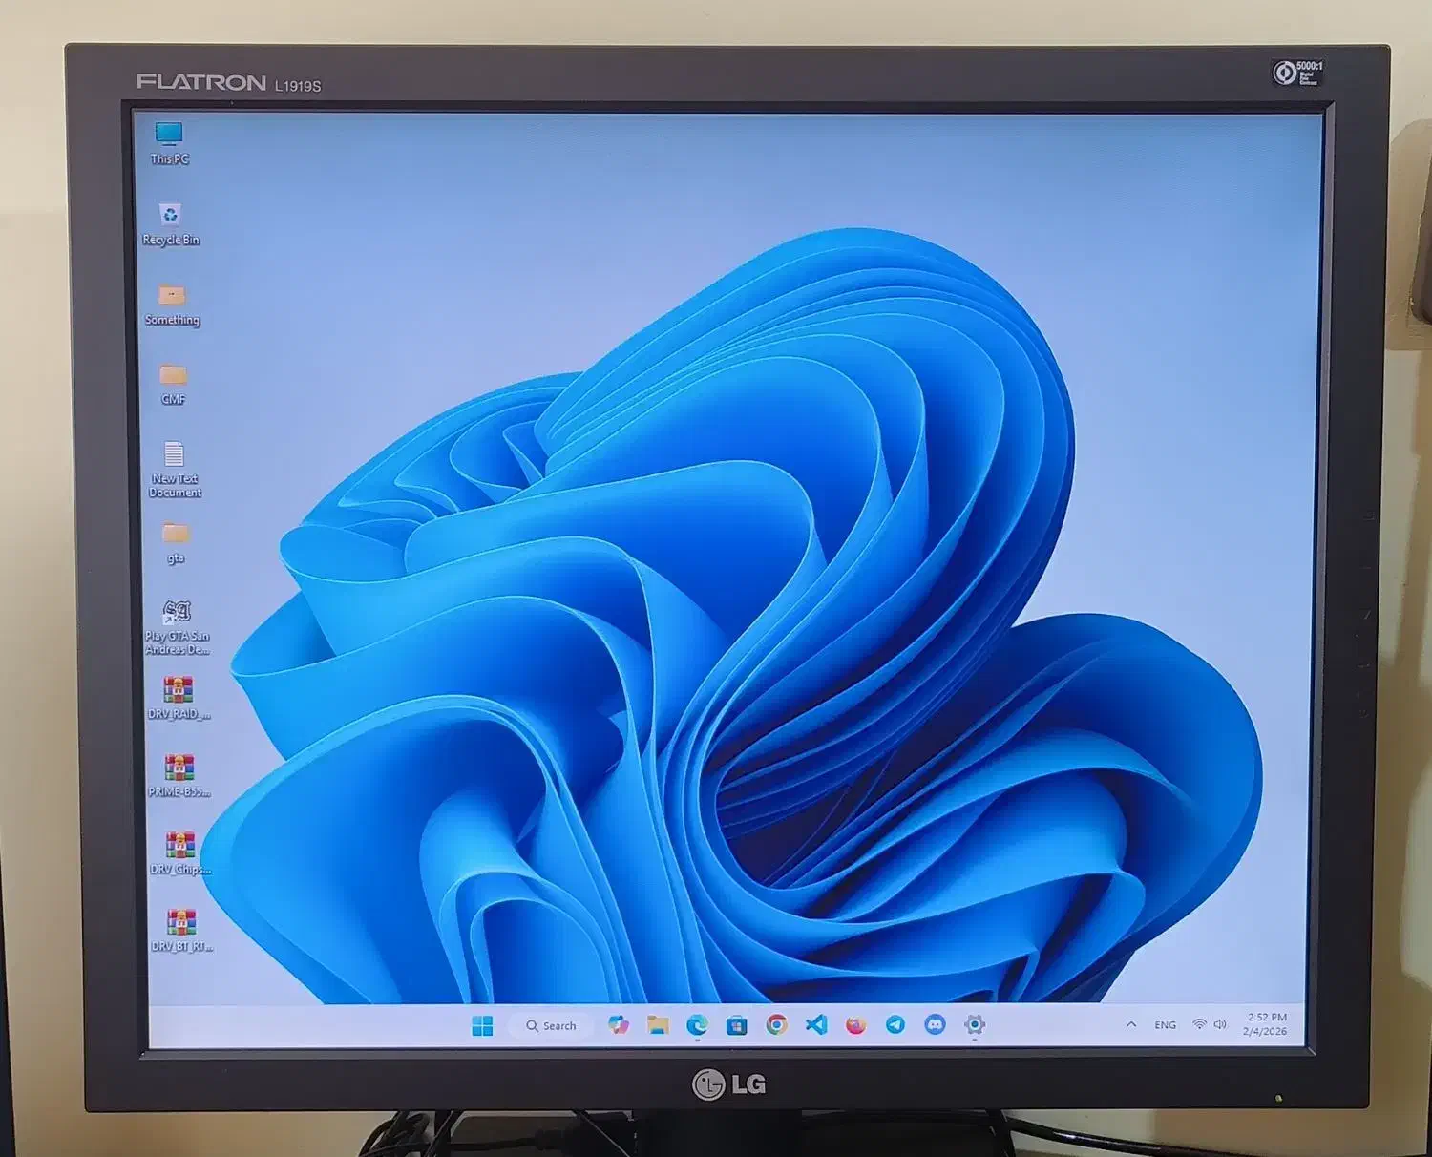Viewport: 1432px width, 1157px height.
Task: Launch the Play GTA San Andreas shortcut
Action: point(176,609)
